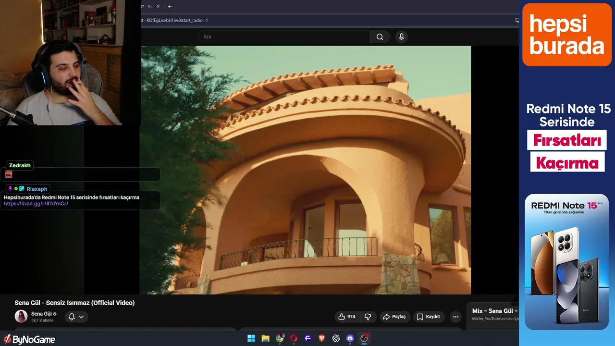
Task: Launch Brave browser from taskbar
Action: (x=322, y=338)
